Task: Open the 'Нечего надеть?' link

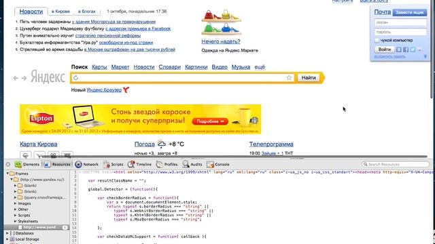Action: coord(221,41)
